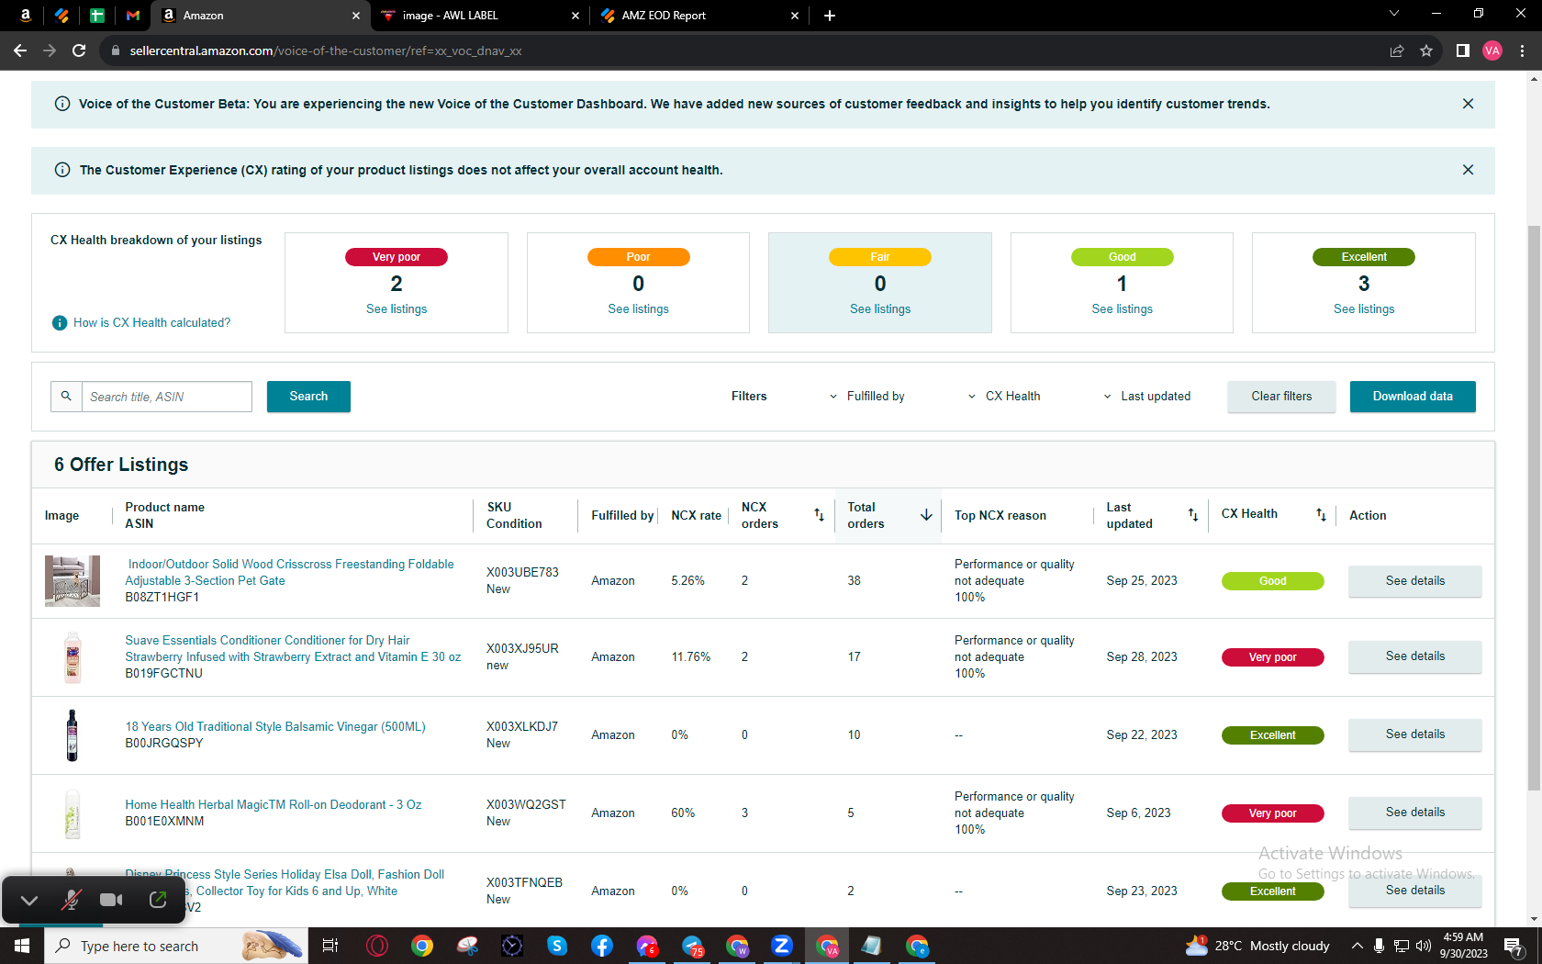The width and height of the screenshot is (1542, 964).
Task: See listings under the Good card
Action: click(x=1122, y=309)
